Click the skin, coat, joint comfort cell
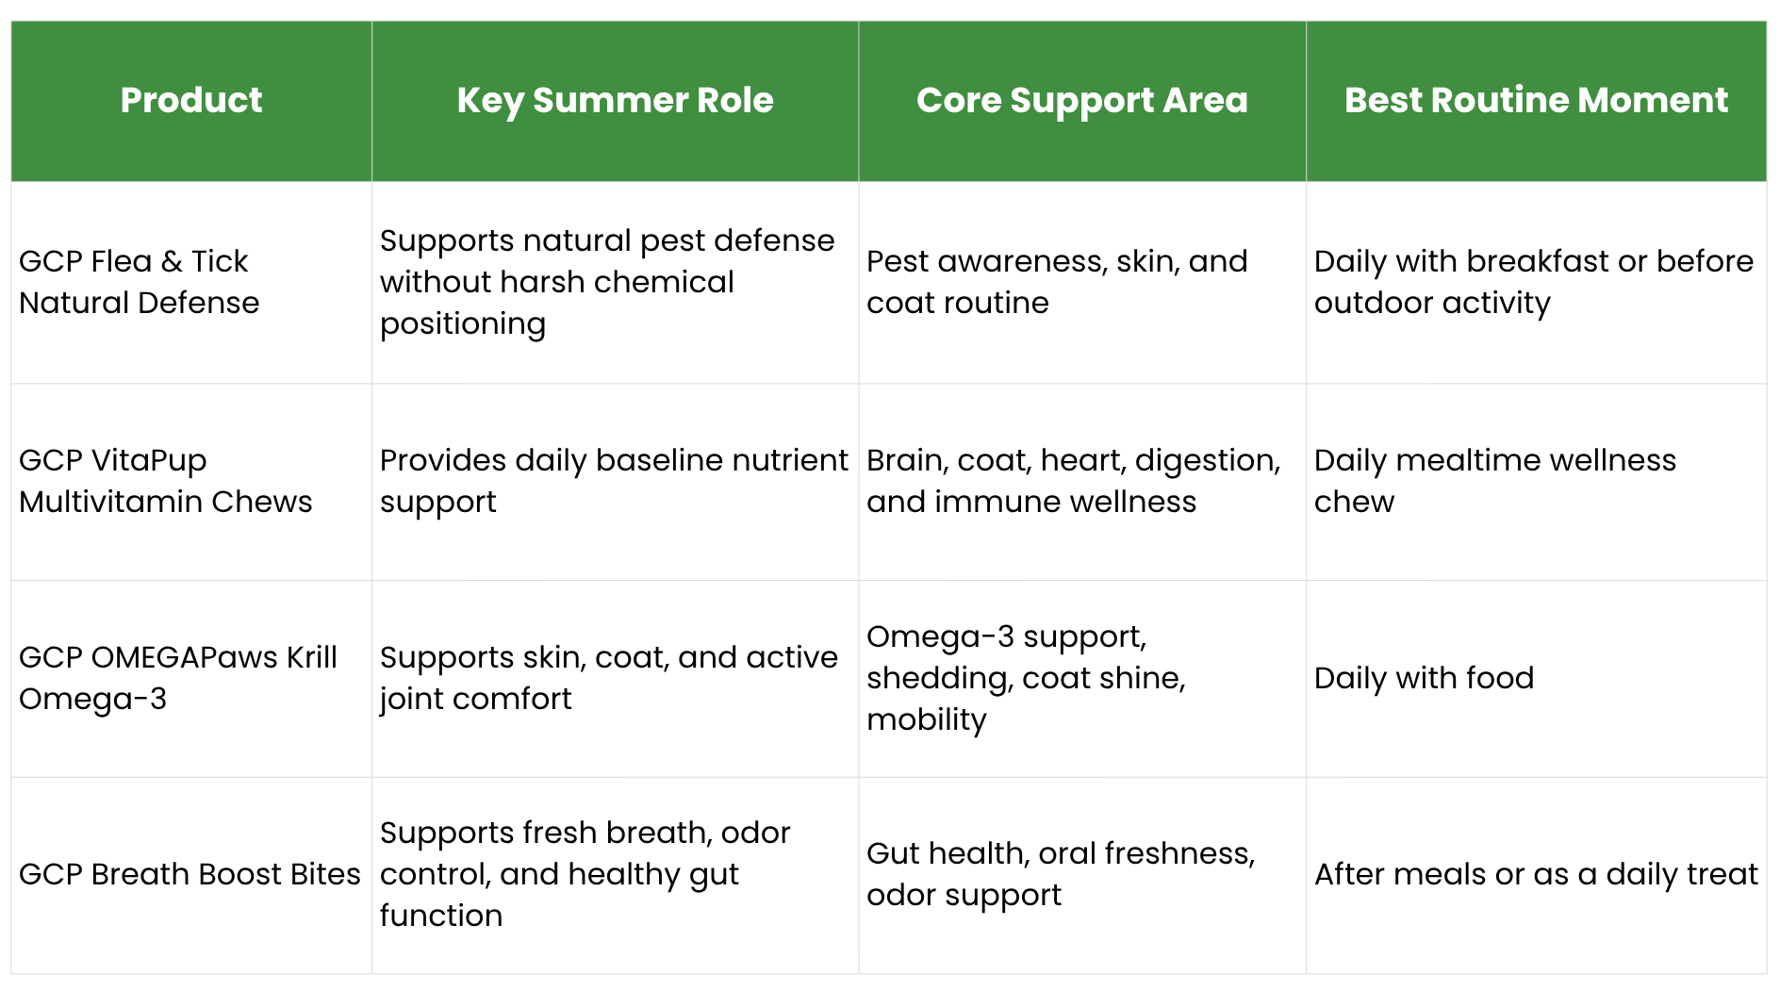Viewport: 1780px width, 991px height. tap(615, 678)
